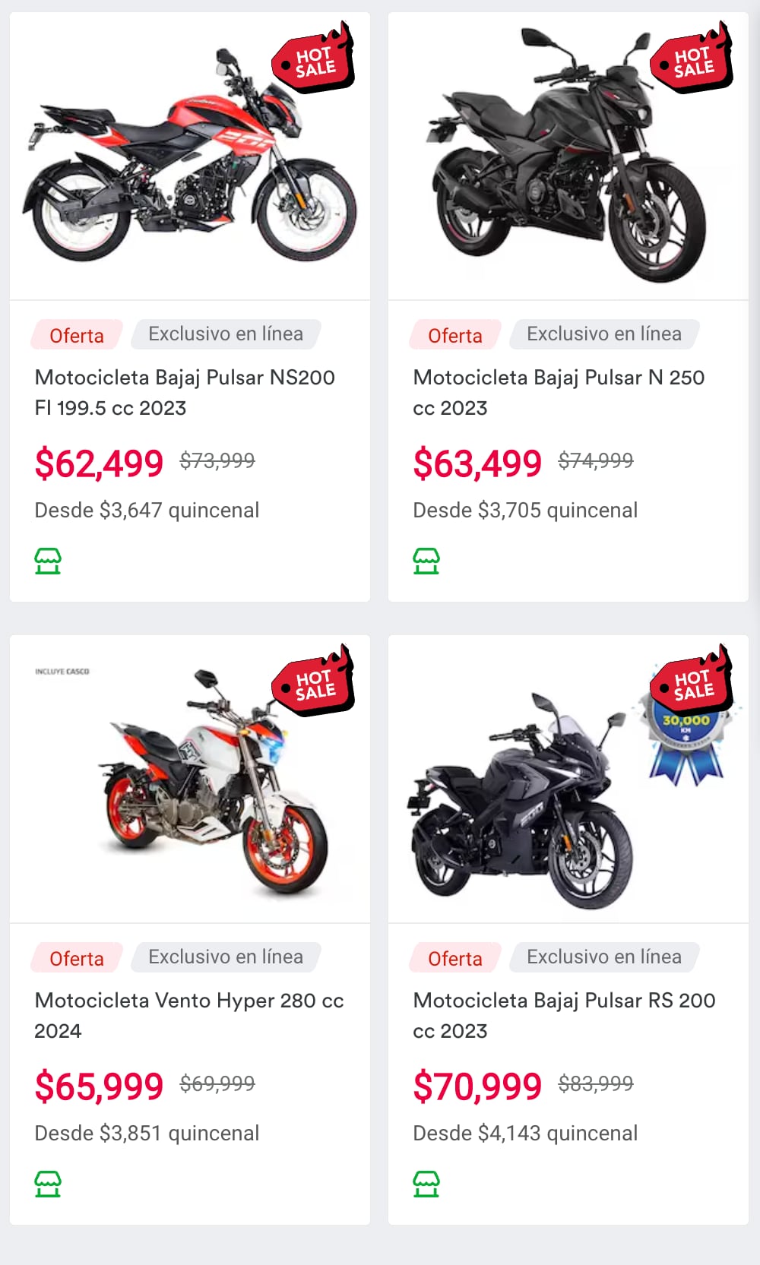The width and height of the screenshot is (760, 1265).
Task: Click store pickup icon under Pulsar RS 200
Action: 426,1184
